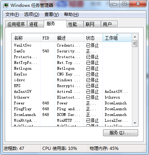Switch to the 性能 tab
Viewport: 149px width, 155px height.
tap(75, 24)
